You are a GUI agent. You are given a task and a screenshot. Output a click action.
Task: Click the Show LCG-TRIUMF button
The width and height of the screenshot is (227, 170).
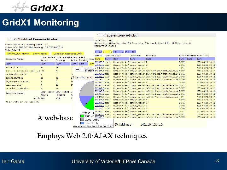tap(18, 54)
